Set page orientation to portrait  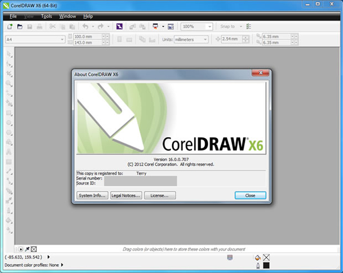coord(120,40)
